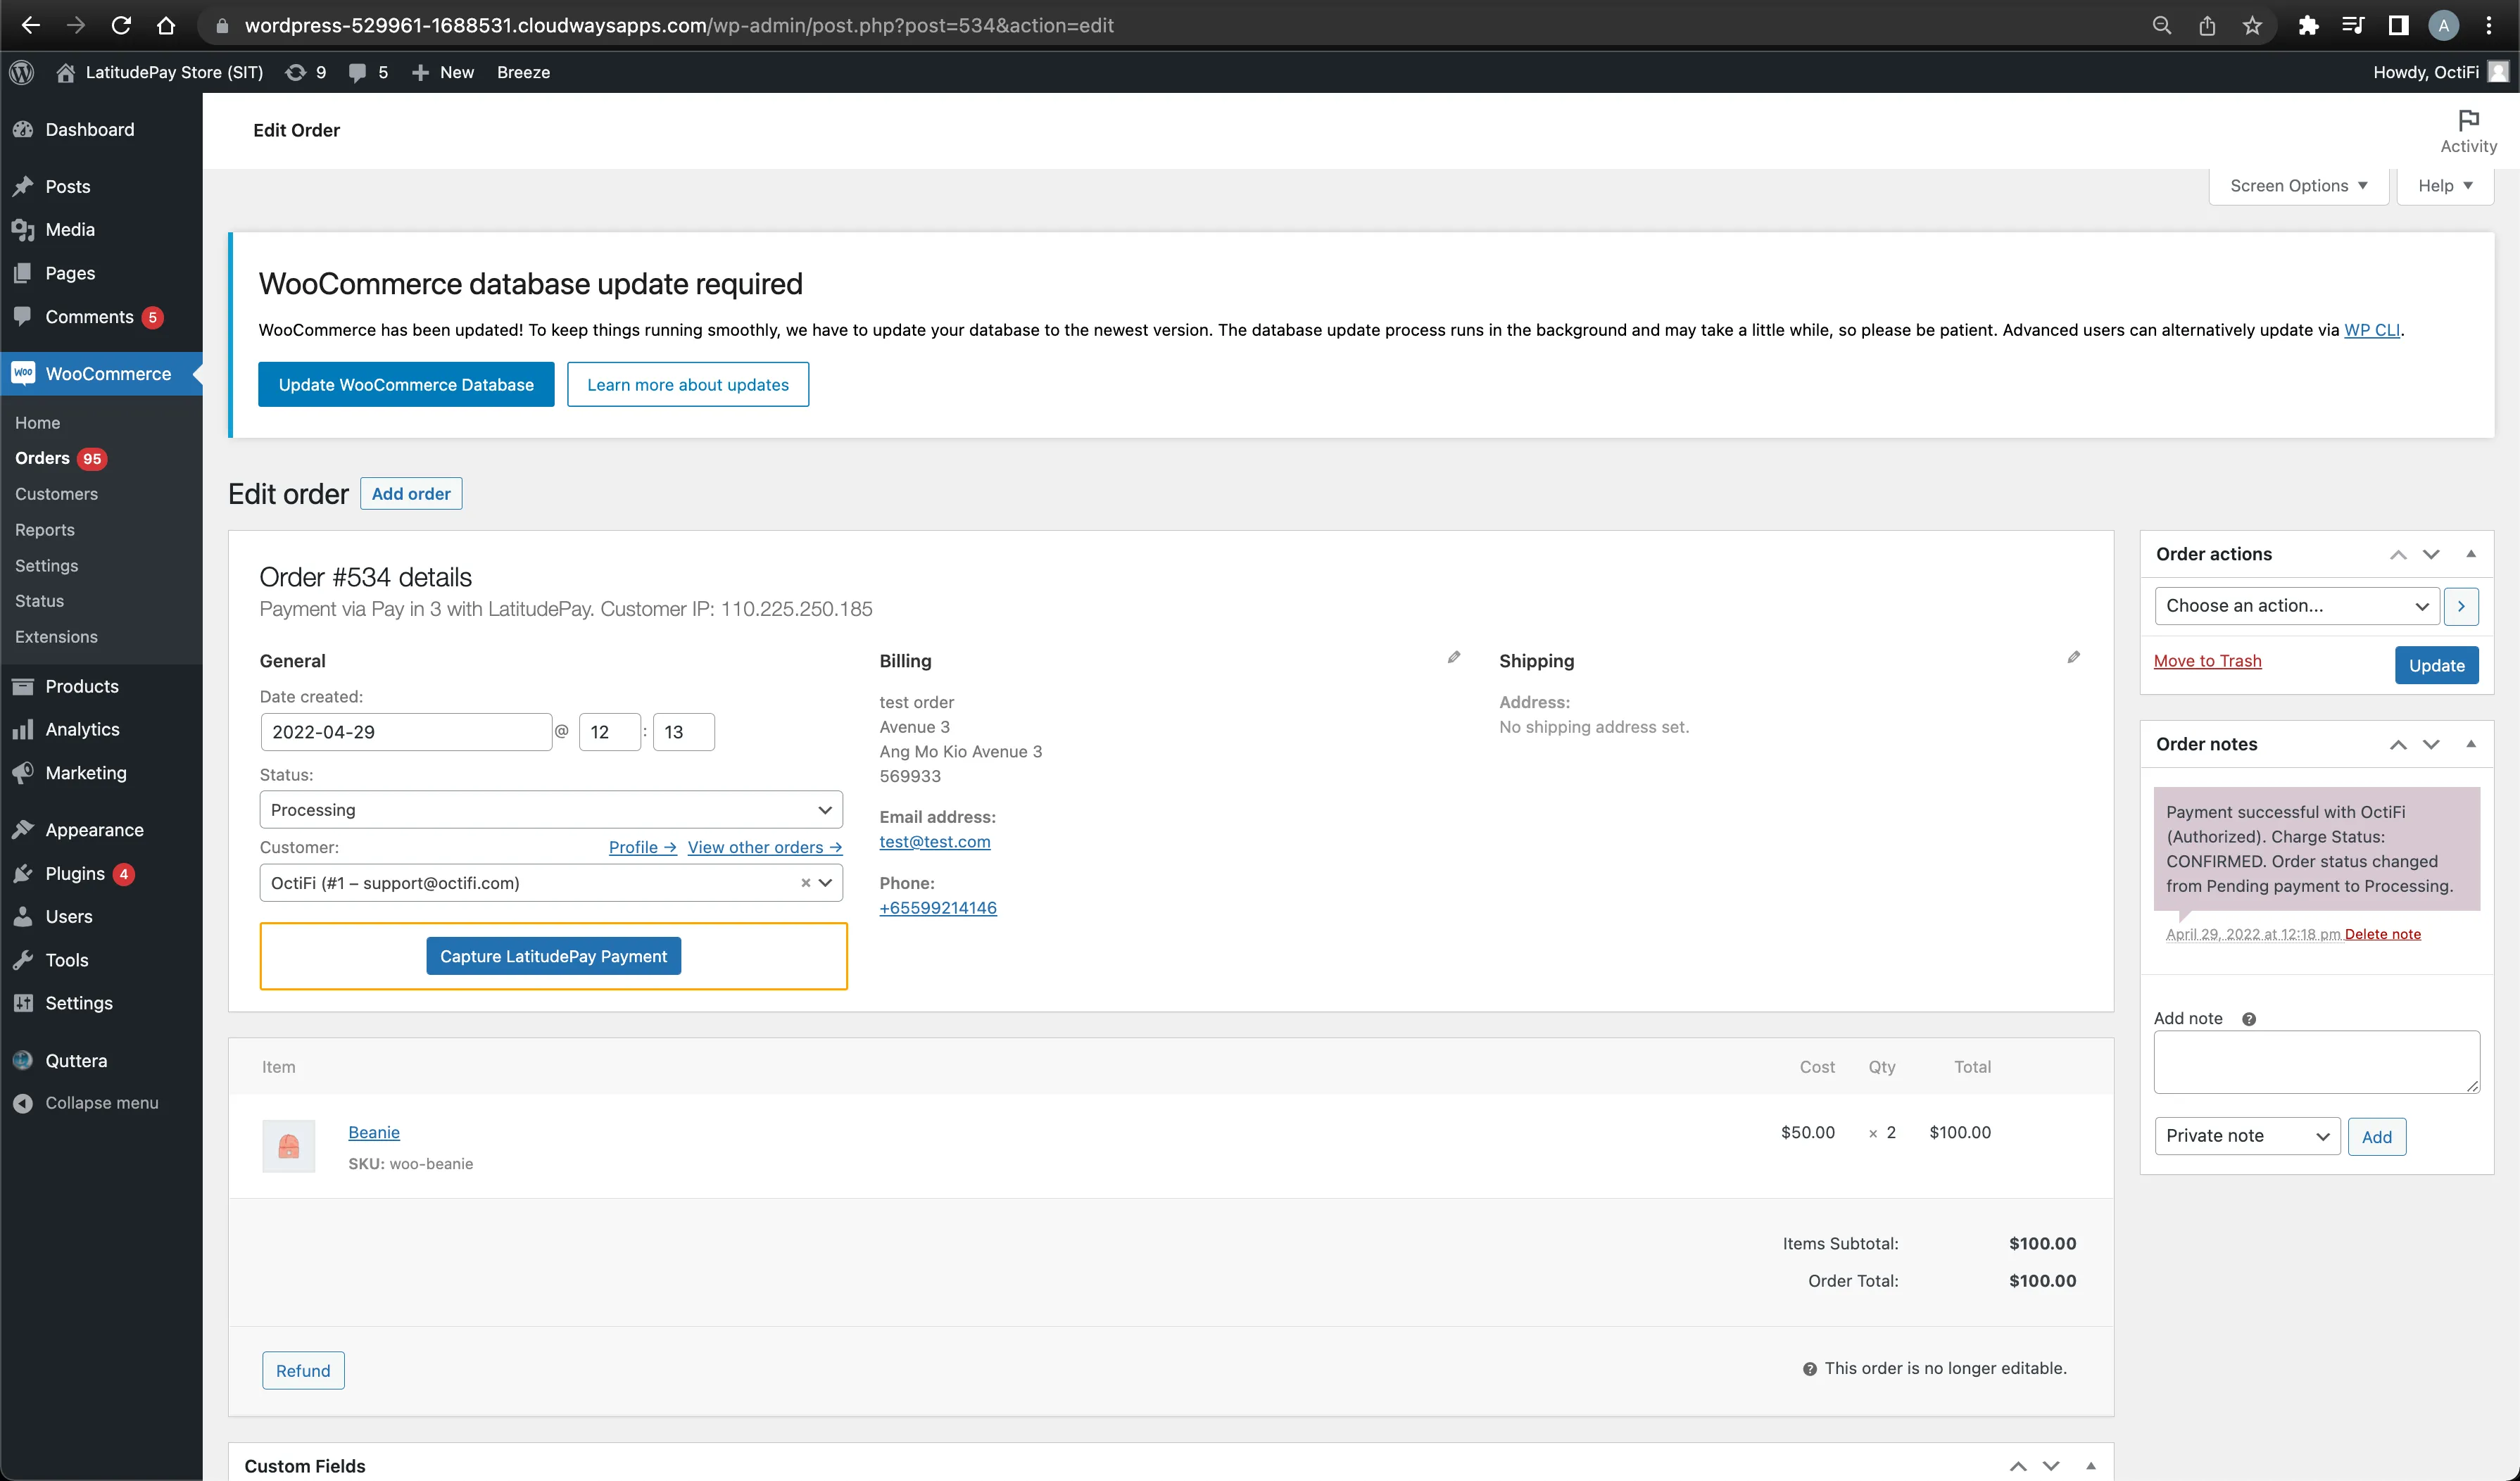Collapse the Order actions panel with the triangle toggle
This screenshot has width=2520, height=1481.
2471,554
